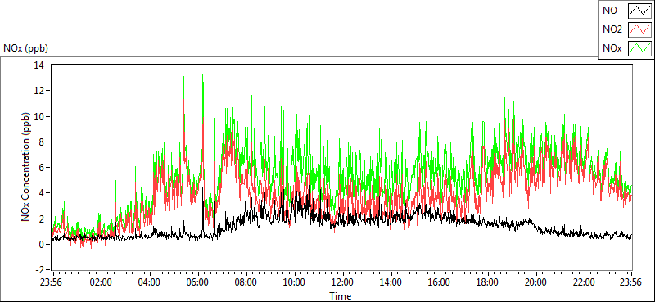This screenshot has height=302, width=655.
Task: Click the 08:00 time axis label
Action: 246,282
